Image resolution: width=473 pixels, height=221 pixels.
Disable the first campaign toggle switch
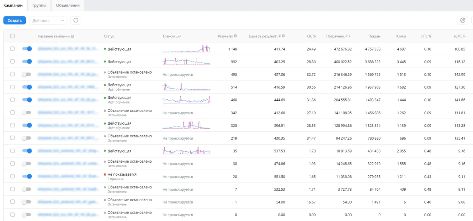(27, 49)
